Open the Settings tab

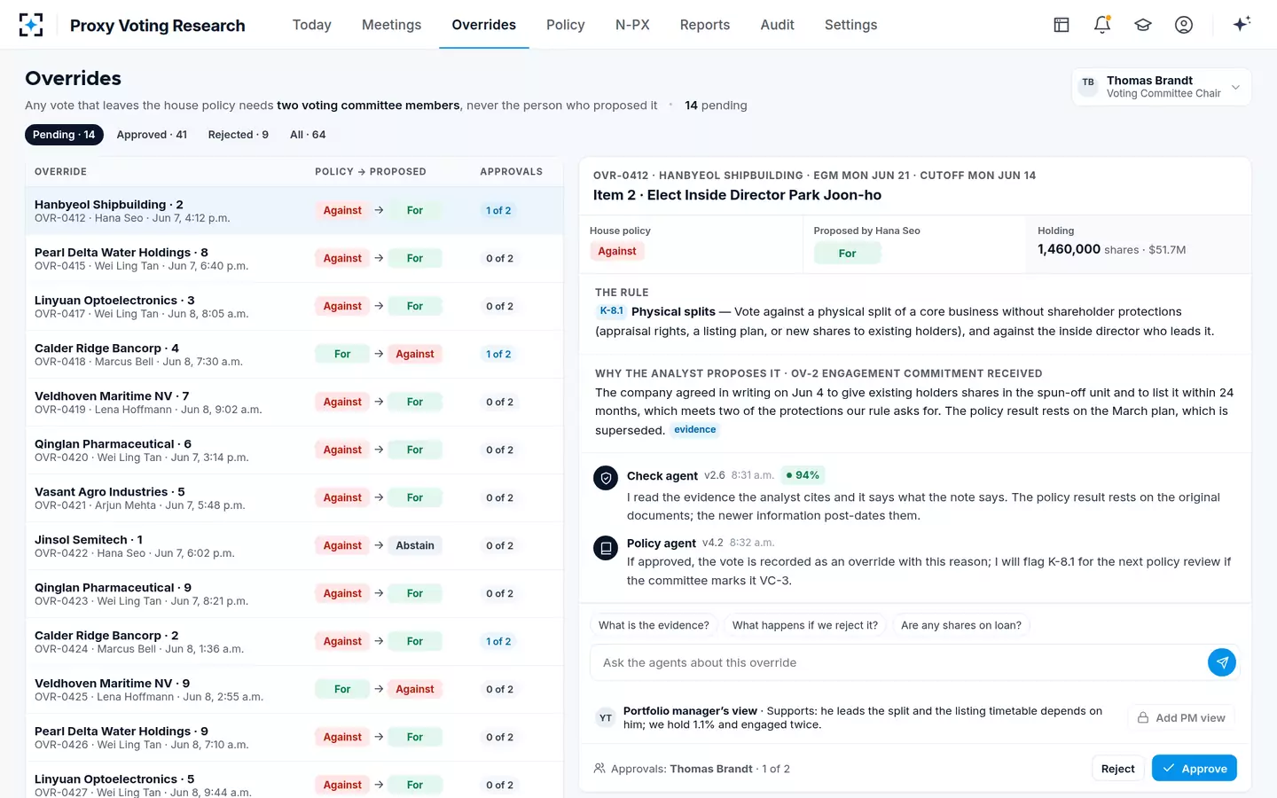click(851, 25)
